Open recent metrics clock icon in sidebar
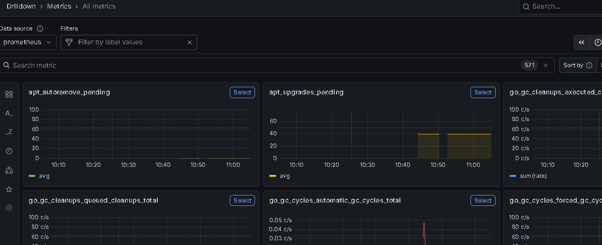 9,151
